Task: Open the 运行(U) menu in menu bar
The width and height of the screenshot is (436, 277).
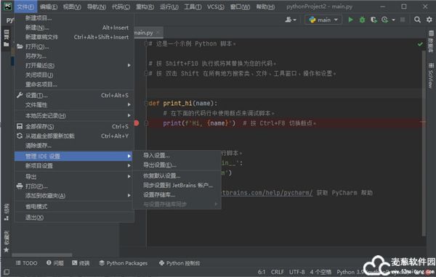Action: pyautogui.click(x=169, y=7)
